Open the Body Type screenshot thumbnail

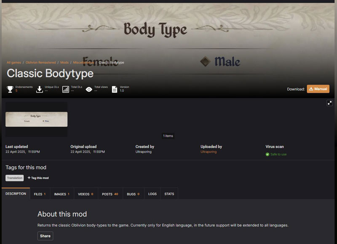pyautogui.click(x=36, y=119)
